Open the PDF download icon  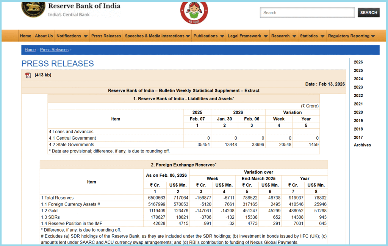(x=28, y=75)
